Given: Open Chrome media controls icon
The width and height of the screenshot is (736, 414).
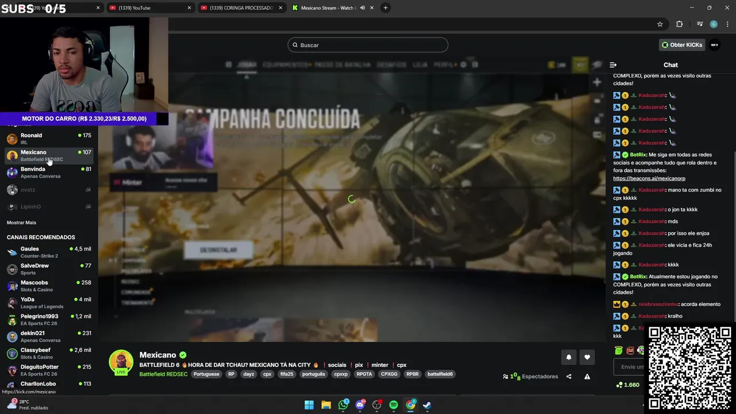Looking at the screenshot, I should tap(700, 24).
